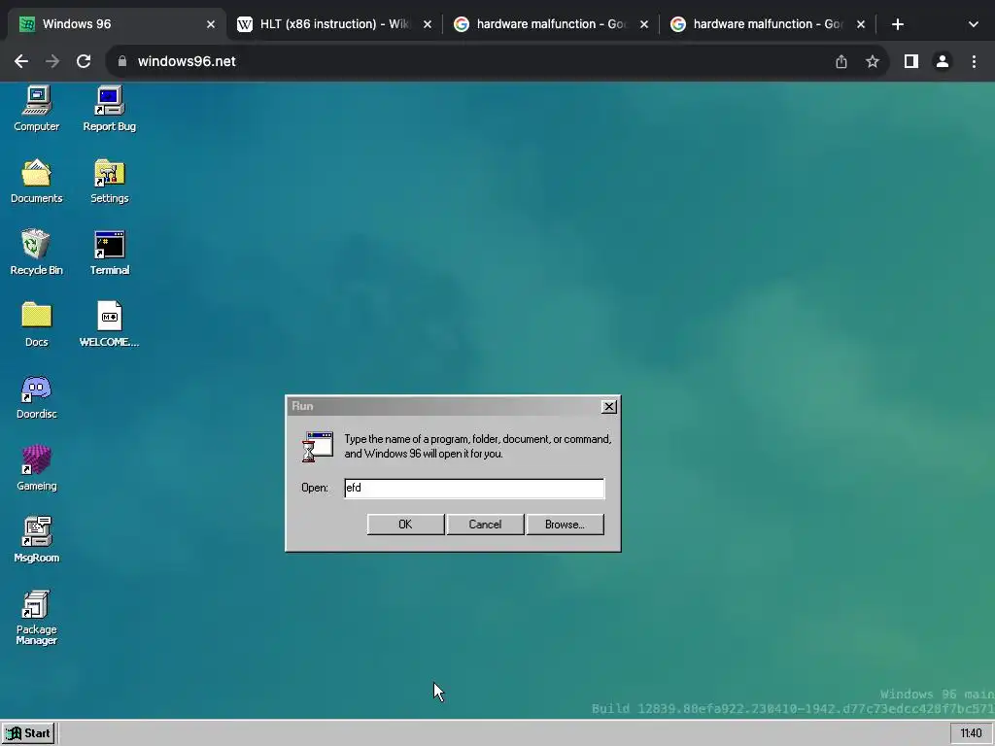View site info via the lock icon
Image resolution: width=995 pixels, height=746 pixels.
click(x=122, y=61)
